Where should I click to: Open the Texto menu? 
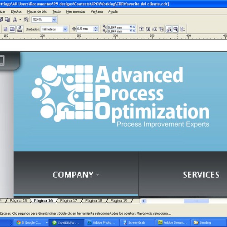[57, 12]
